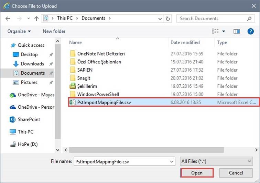260x183 pixels.
Task: Click the Downloads arrow icon
Action: click(x=16, y=64)
